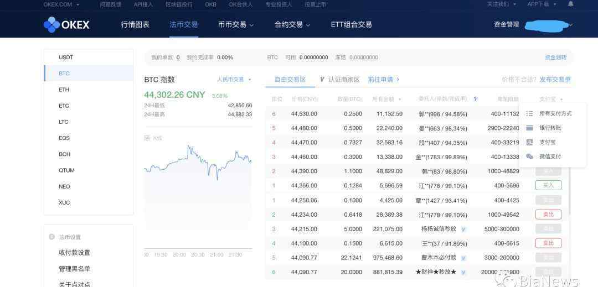
Task: Click the V badge beside ★财神★秒放★
Action: (x=463, y=272)
